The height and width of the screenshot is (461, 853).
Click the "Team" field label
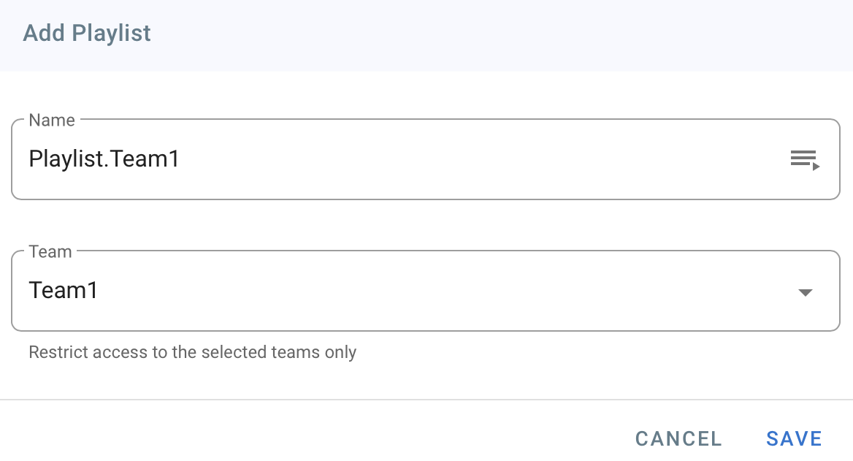pos(50,252)
